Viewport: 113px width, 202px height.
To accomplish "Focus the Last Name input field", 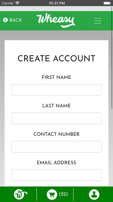I will 56,118.
